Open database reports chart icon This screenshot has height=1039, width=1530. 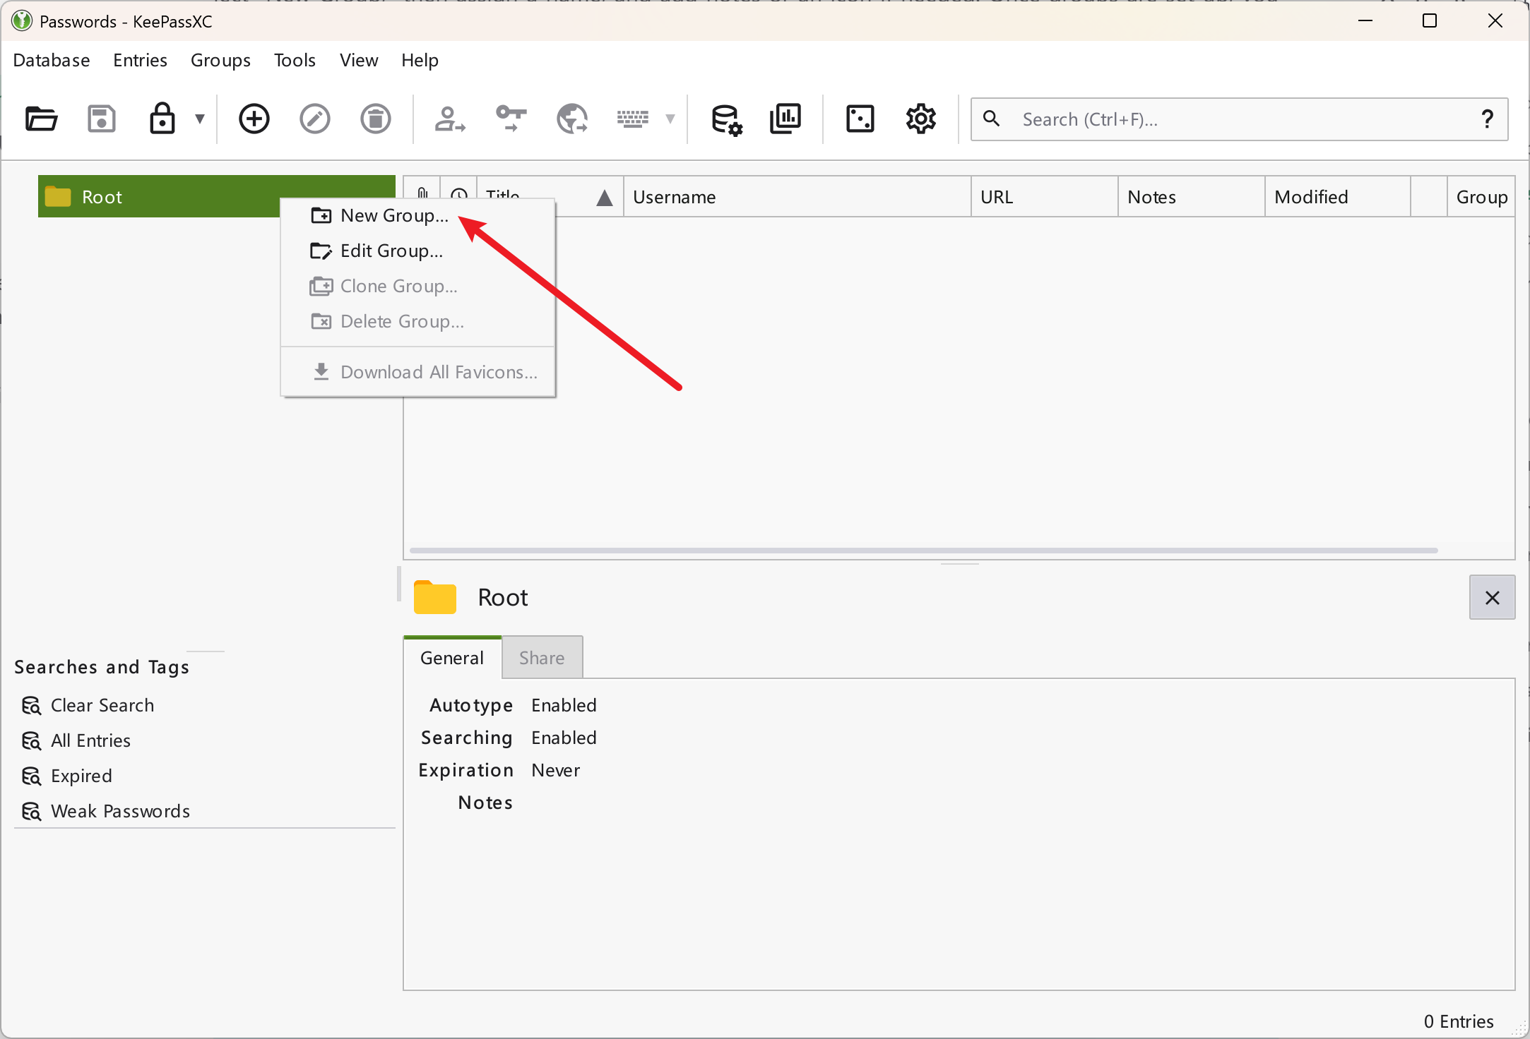pyautogui.click(x=785, y=119)
